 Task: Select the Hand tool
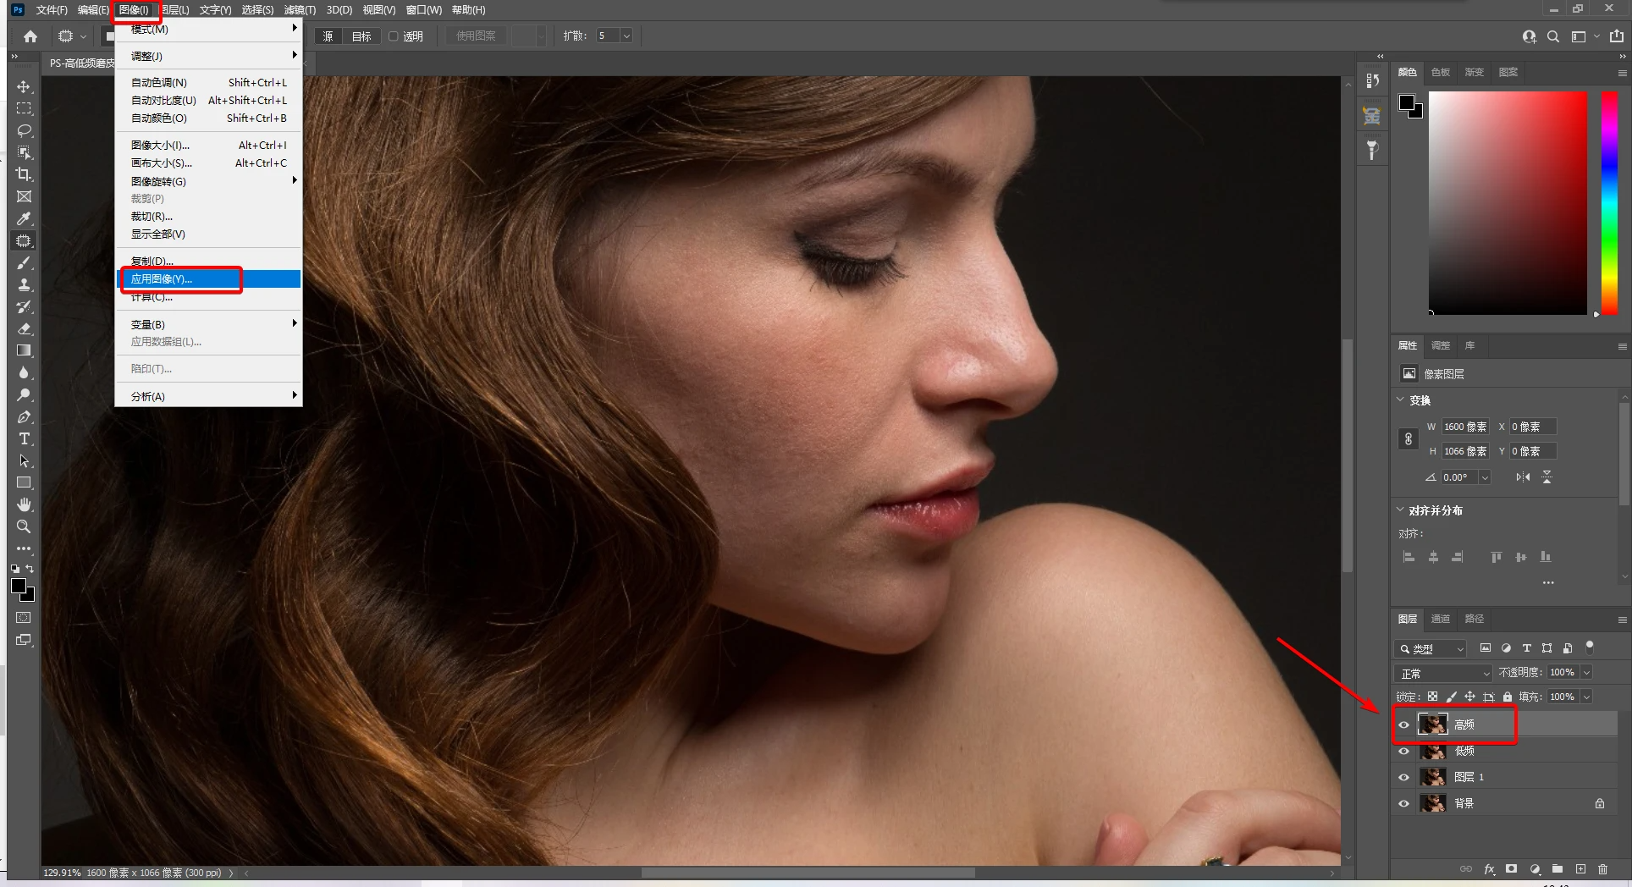(24, 504)
